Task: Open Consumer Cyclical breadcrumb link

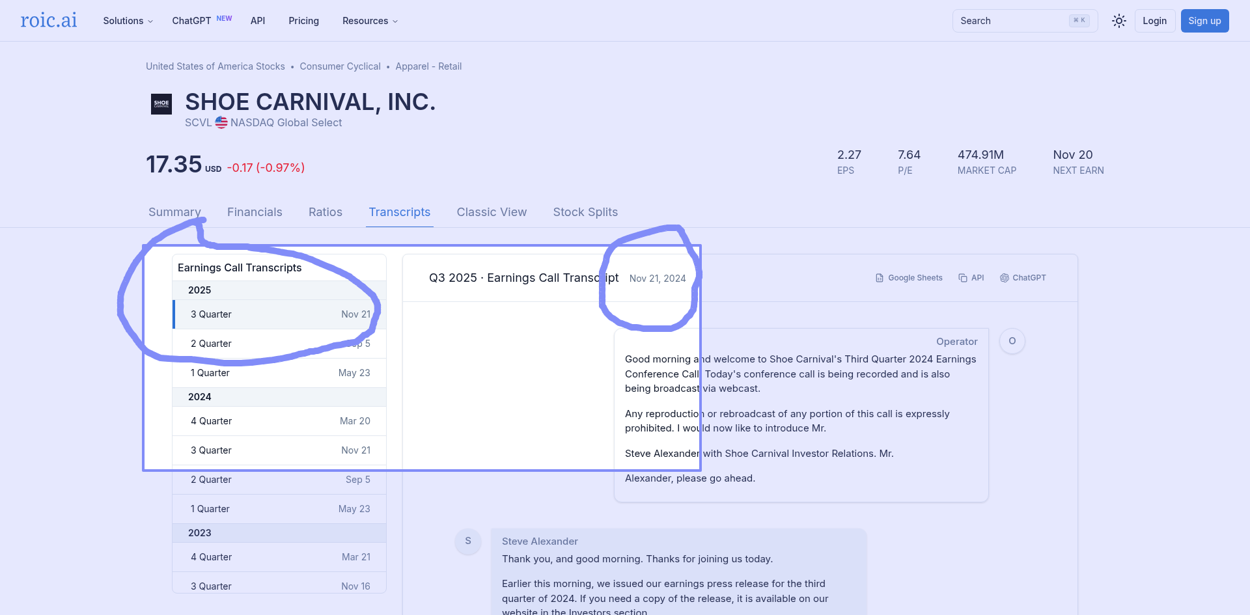Action: [x=340, y=66]
